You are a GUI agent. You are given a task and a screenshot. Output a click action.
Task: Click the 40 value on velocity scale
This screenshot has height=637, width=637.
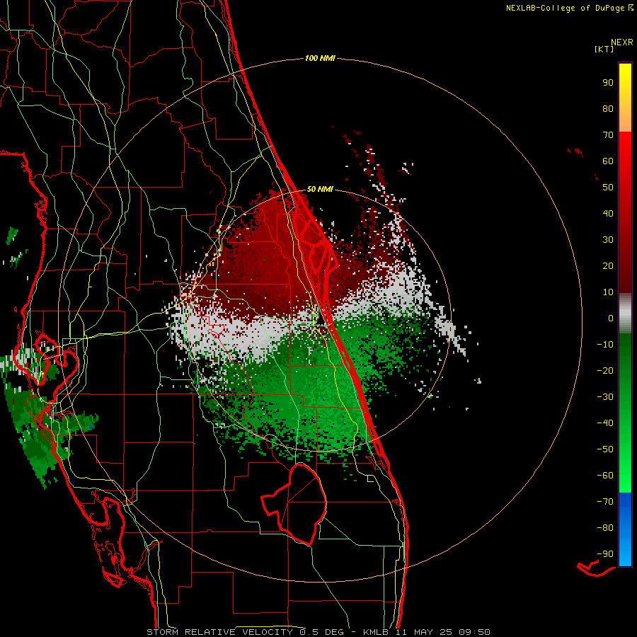coord(608,214)
